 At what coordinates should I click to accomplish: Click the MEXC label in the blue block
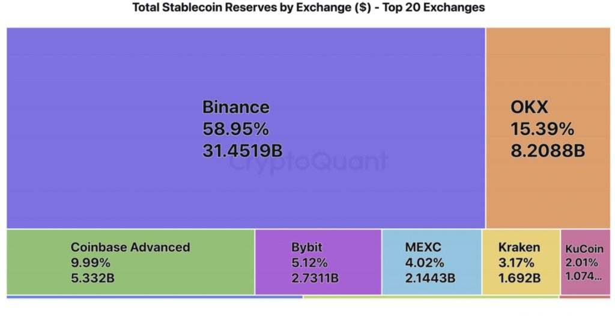[423, 247]
